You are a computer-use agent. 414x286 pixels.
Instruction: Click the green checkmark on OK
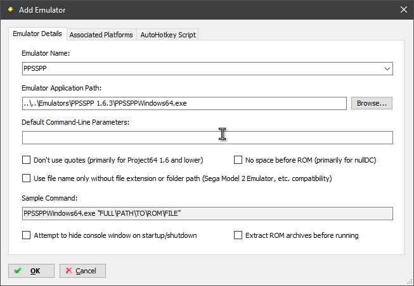[x=18, y=271]
